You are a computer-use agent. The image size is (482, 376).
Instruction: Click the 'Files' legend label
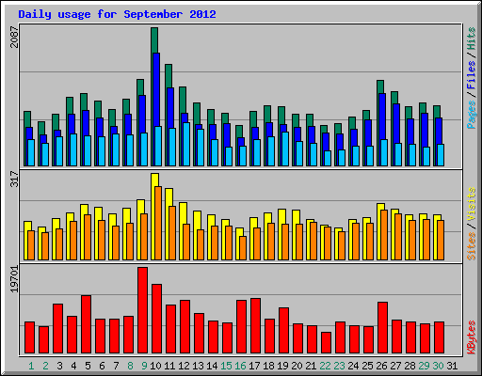click(472, 75)
